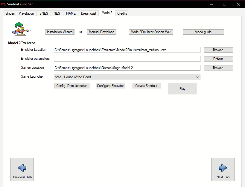Click the Model2 palm tree logo icon
Viewport: 245px width, 187px height.
click(x=21, y=29)
